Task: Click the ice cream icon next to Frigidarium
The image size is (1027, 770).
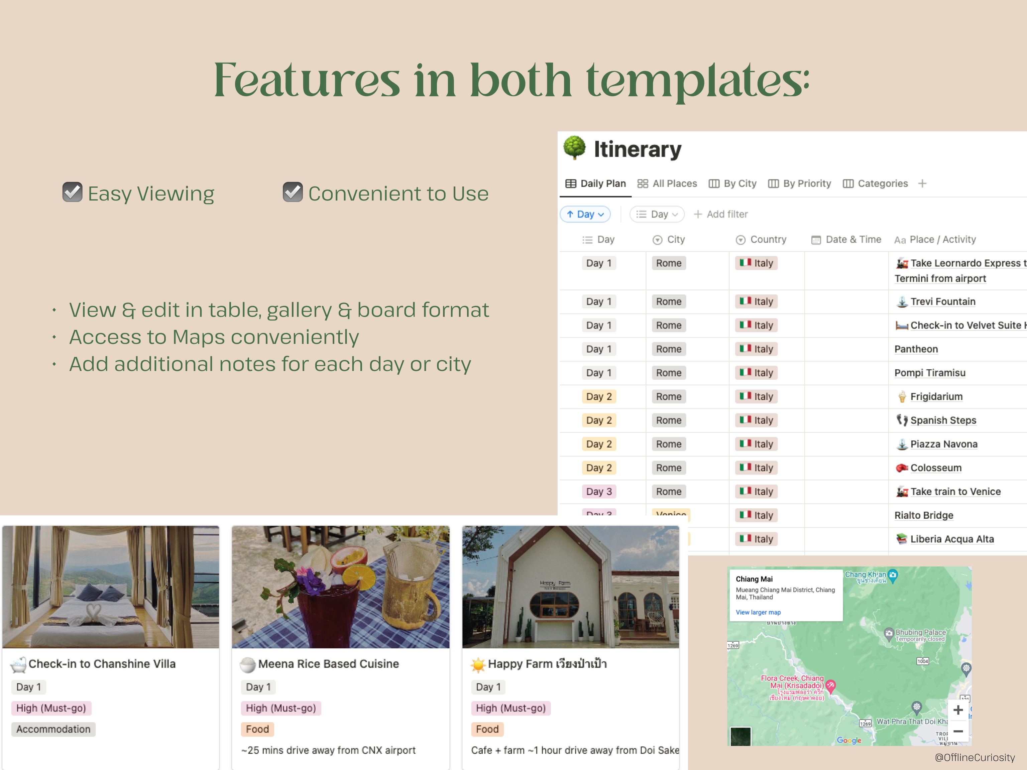Action: click(902, 396)
